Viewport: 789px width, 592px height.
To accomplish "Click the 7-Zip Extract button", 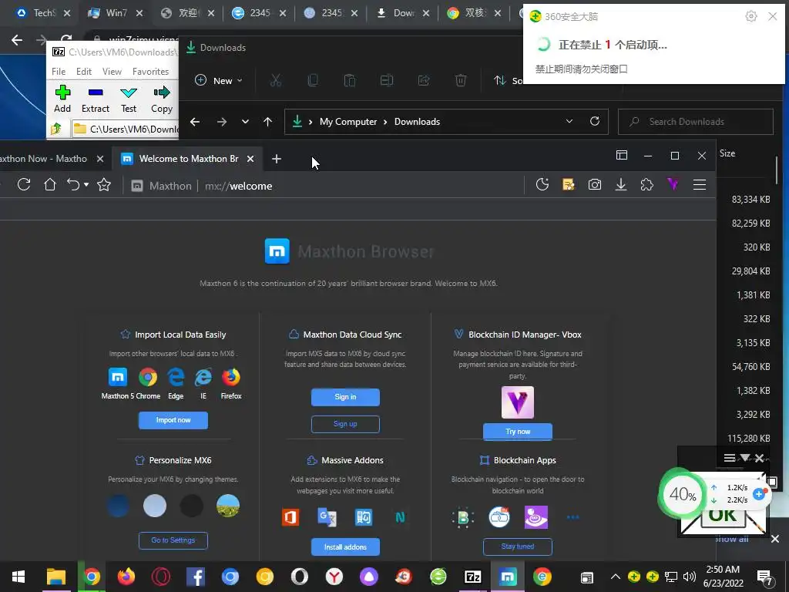I will pos(95,99).
